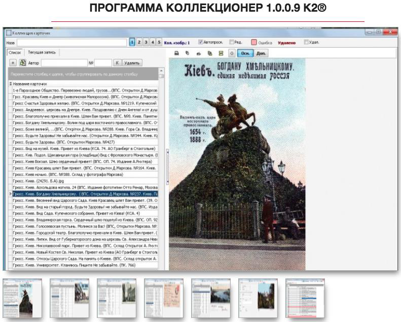Click the Коллекция карточек window title icon
401x322 pixels.
coord(9,33)
